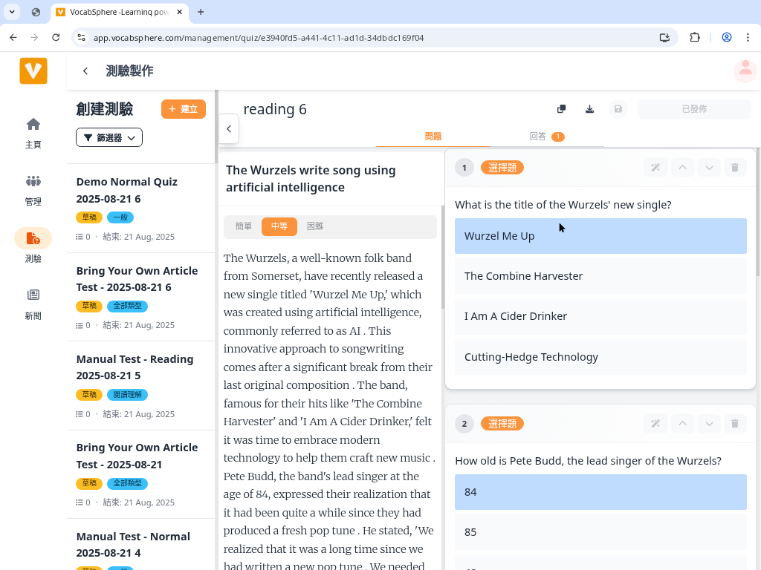
Task: Open the 新聞 news section
Action: [33, 304]
